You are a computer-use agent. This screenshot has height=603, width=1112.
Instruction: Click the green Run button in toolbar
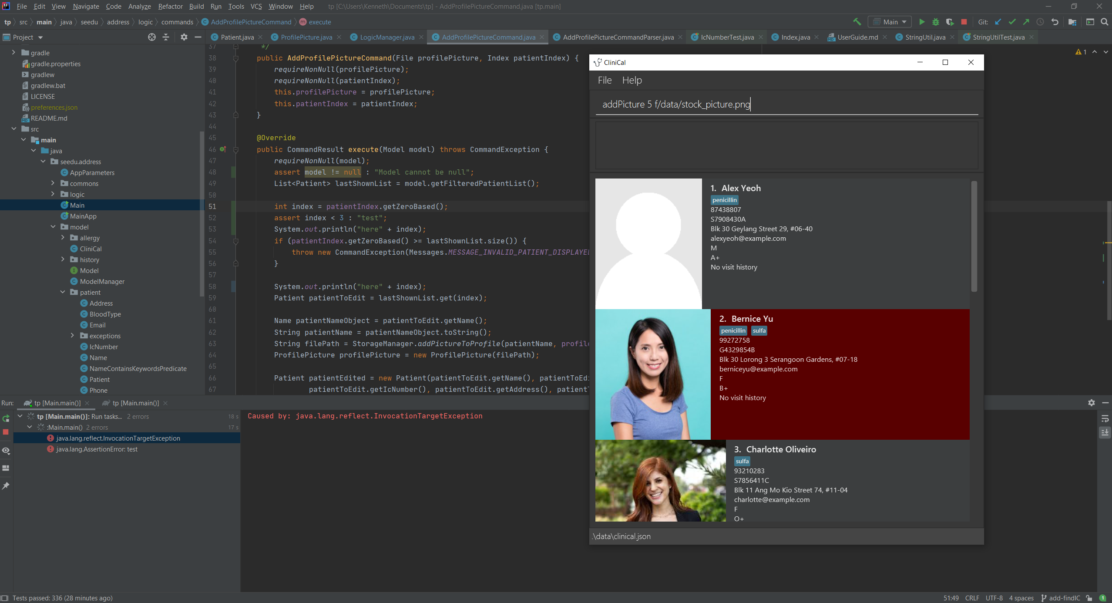921,22
